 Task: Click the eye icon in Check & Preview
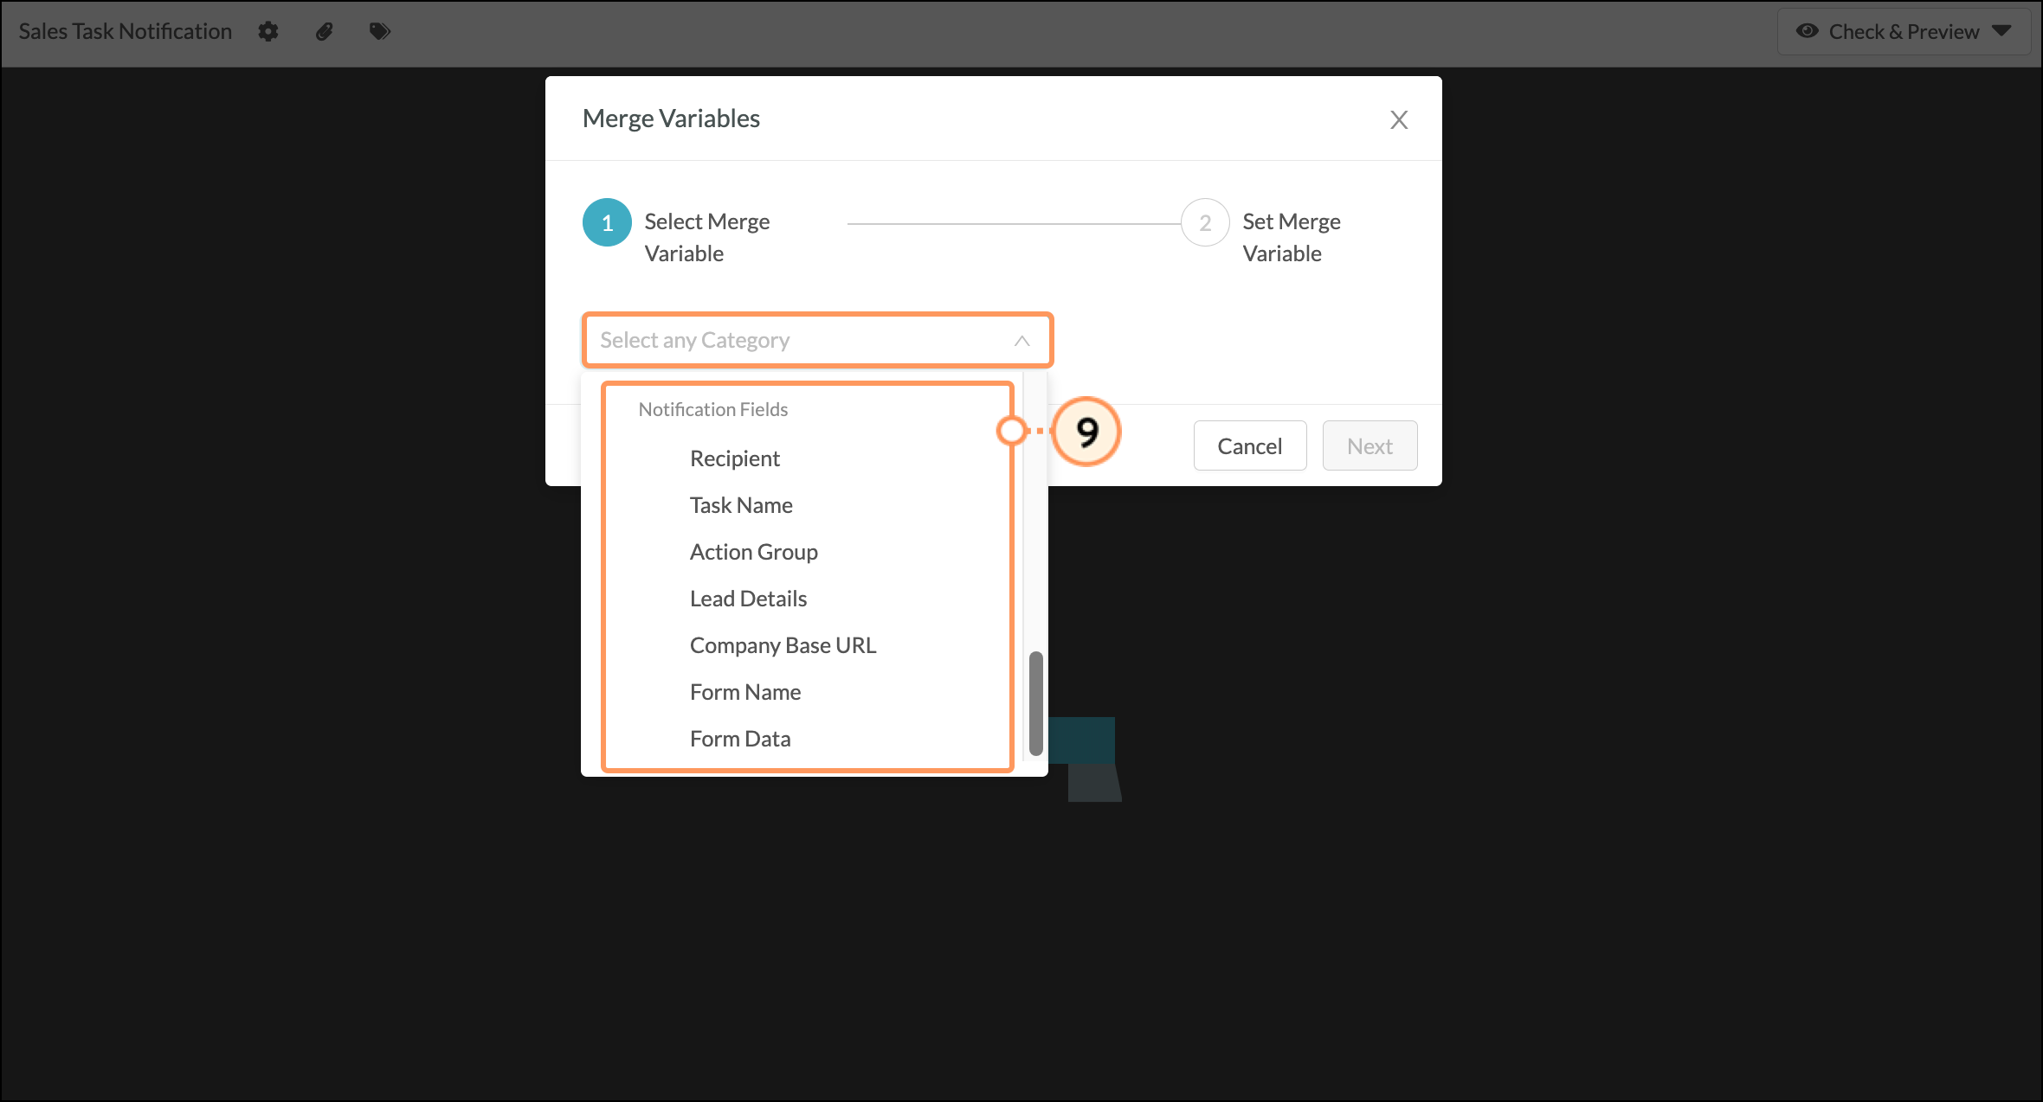click(1807, 31)
